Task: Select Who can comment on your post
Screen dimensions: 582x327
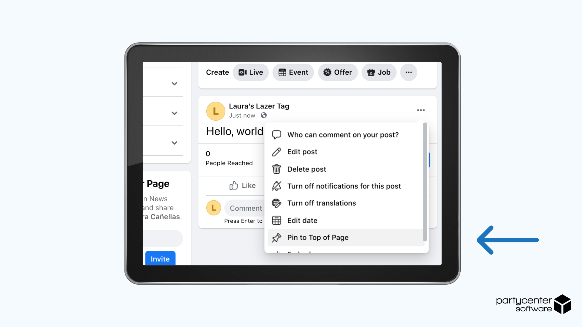Action: 343,135
